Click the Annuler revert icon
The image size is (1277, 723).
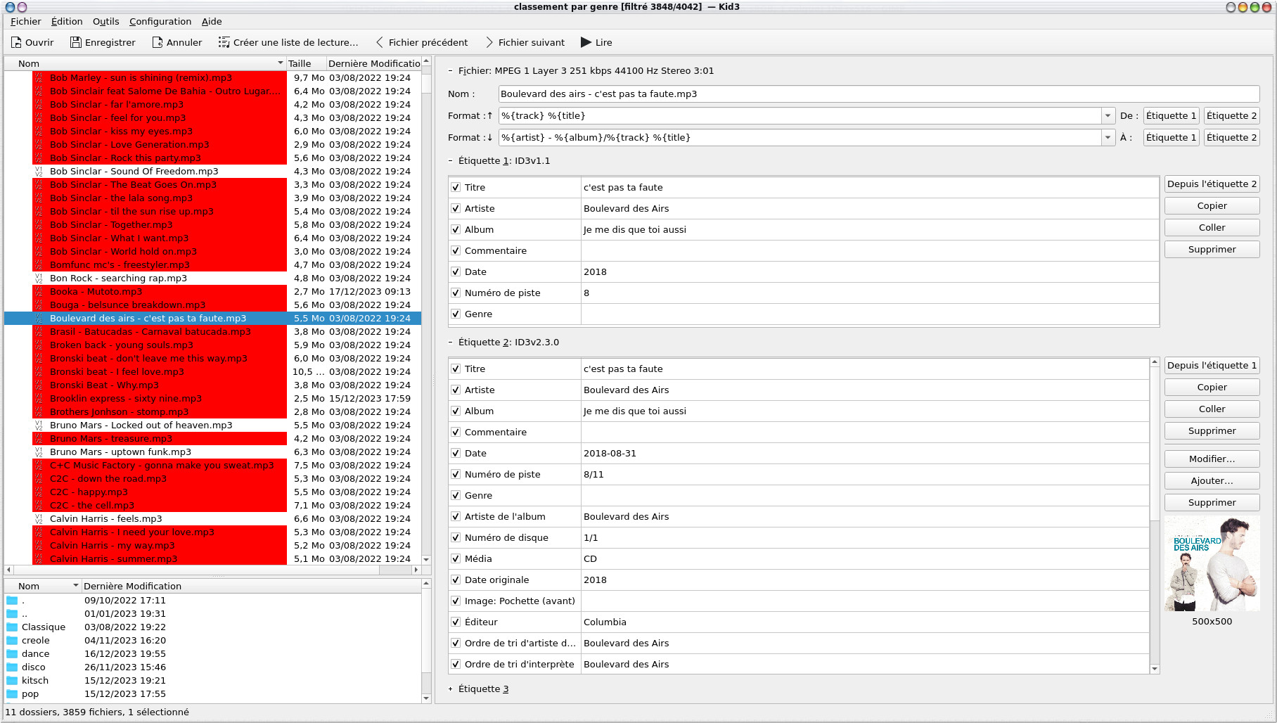pos(158,42)
